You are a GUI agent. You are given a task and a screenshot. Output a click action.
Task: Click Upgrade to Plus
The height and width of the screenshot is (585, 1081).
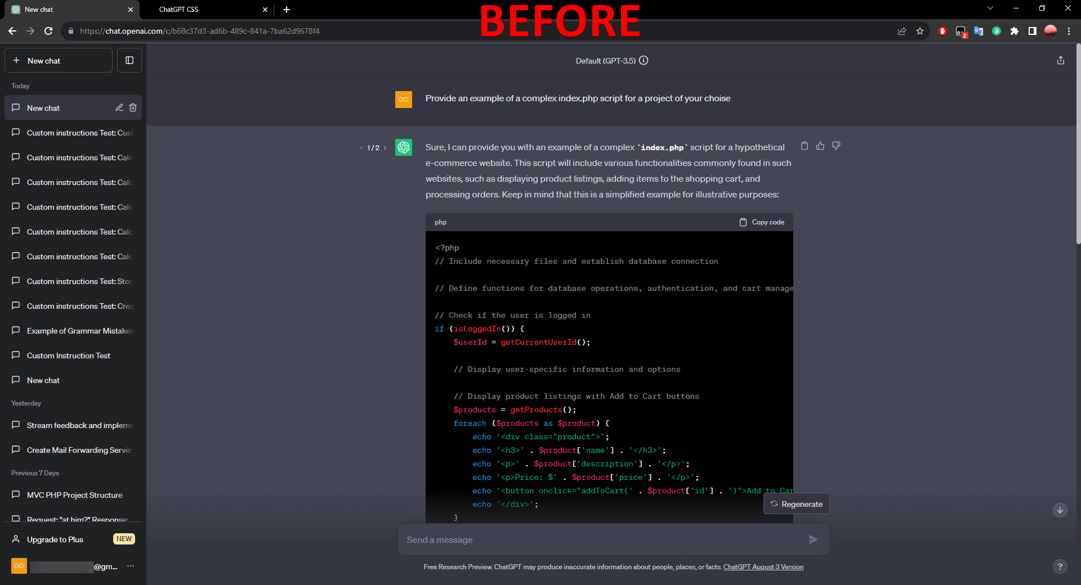[x=54, y=539]
